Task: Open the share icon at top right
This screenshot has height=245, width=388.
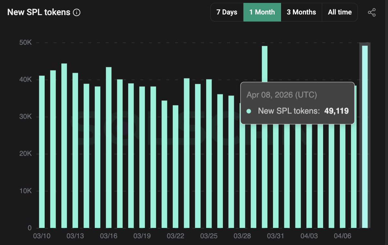Action: (372, 13)
